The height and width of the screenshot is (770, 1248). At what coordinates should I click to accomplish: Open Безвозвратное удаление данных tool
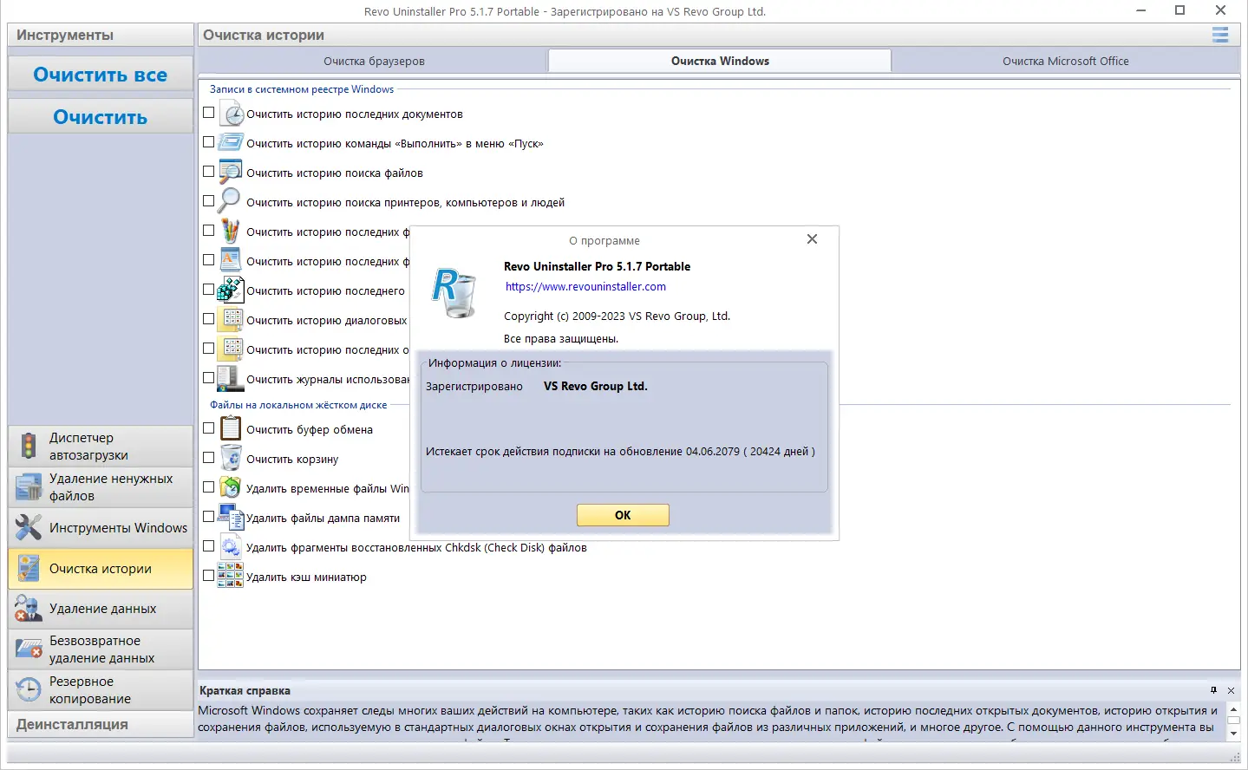(x=101, y=649)
